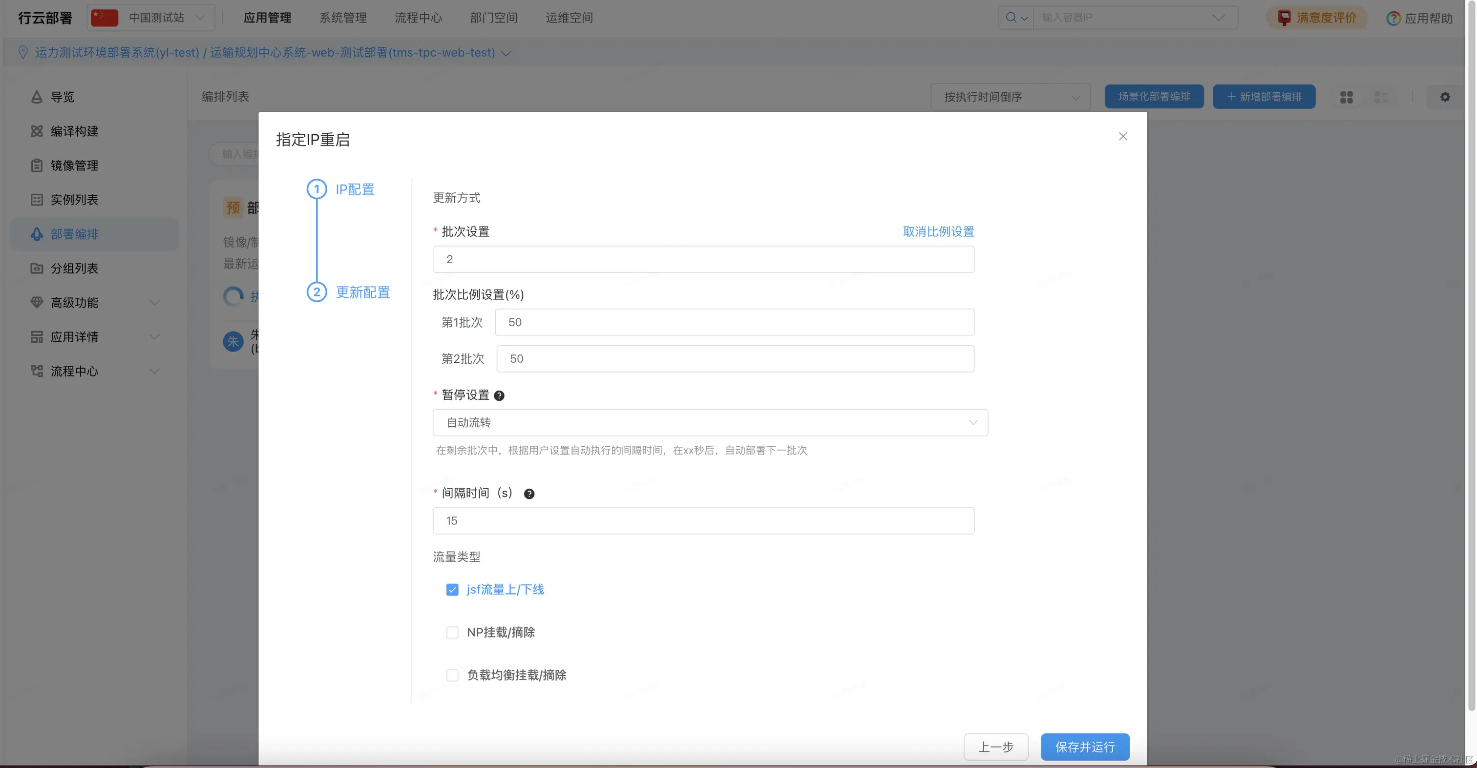Open 编译构建 in the sidebar
The height and width of the screenshot is (768, 1477).
pos(74,131)
